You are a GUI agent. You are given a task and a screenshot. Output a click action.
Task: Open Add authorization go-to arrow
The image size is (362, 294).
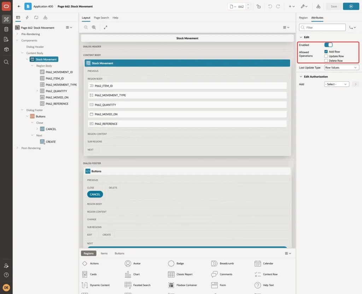pyautogui.click(x=356, y=84)
